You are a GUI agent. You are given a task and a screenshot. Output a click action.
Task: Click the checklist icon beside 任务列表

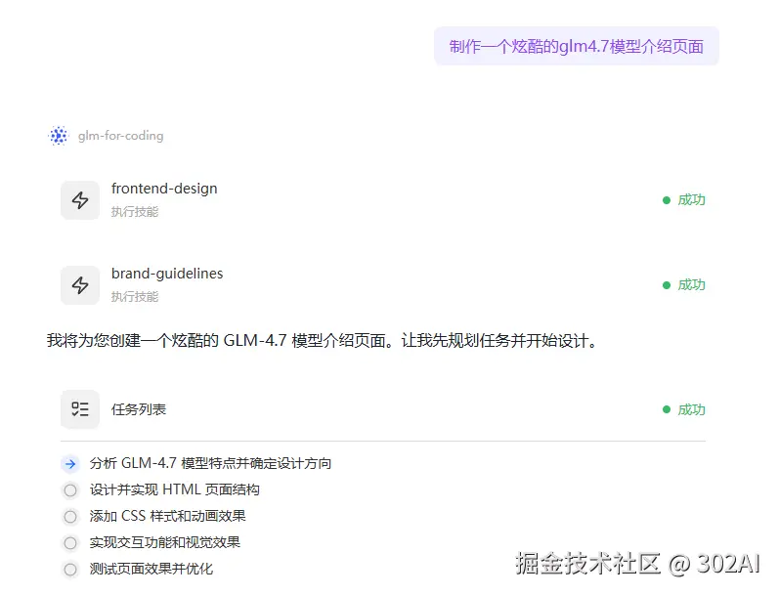(x=80, y=409)
